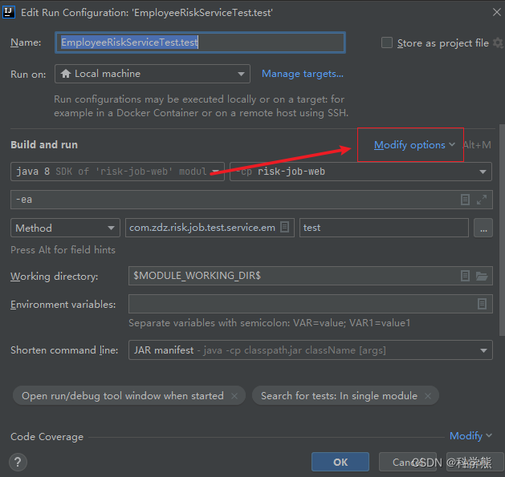Expand Code Coverage Modify dropdown
505x477 pixels.
pyautogui.click(x=470, y=436)
